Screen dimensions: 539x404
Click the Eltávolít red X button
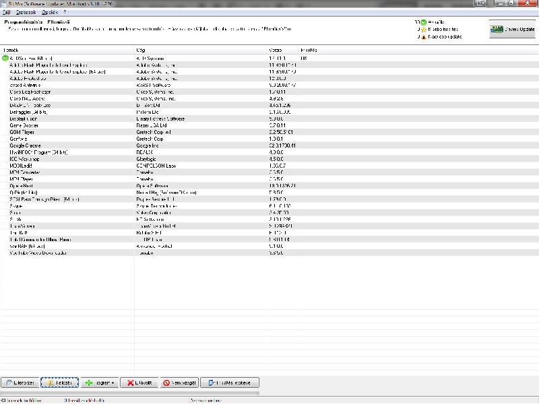pos(139,382)
